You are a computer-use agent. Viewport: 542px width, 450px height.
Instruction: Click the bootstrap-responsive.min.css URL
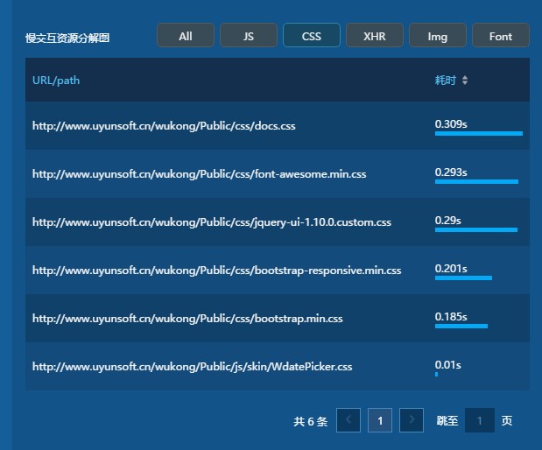pyautogui.click(x=217, y=270)
